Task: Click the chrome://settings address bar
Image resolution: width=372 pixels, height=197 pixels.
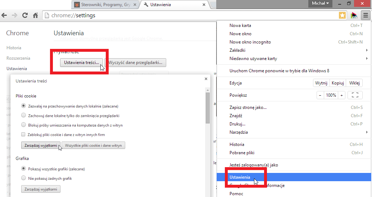Action: pos(190,15)
